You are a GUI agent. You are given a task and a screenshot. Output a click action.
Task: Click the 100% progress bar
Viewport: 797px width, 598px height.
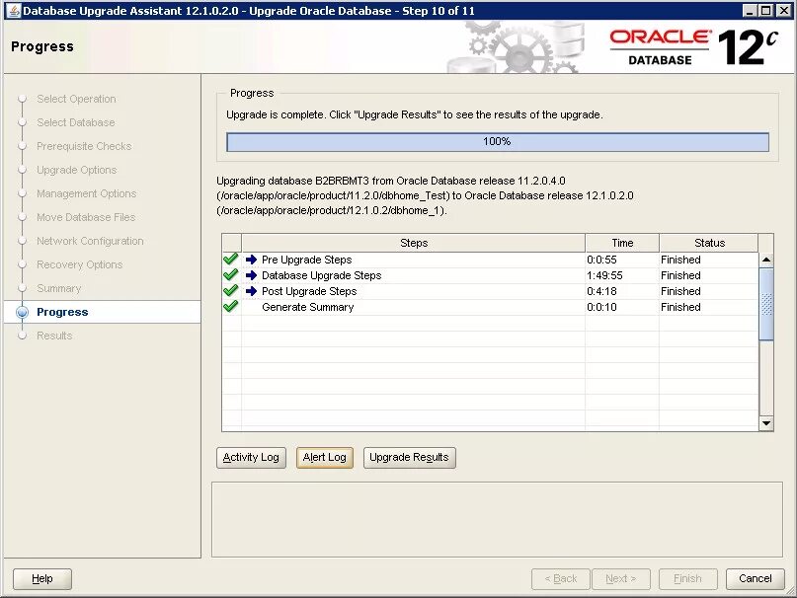click(498, 142)
